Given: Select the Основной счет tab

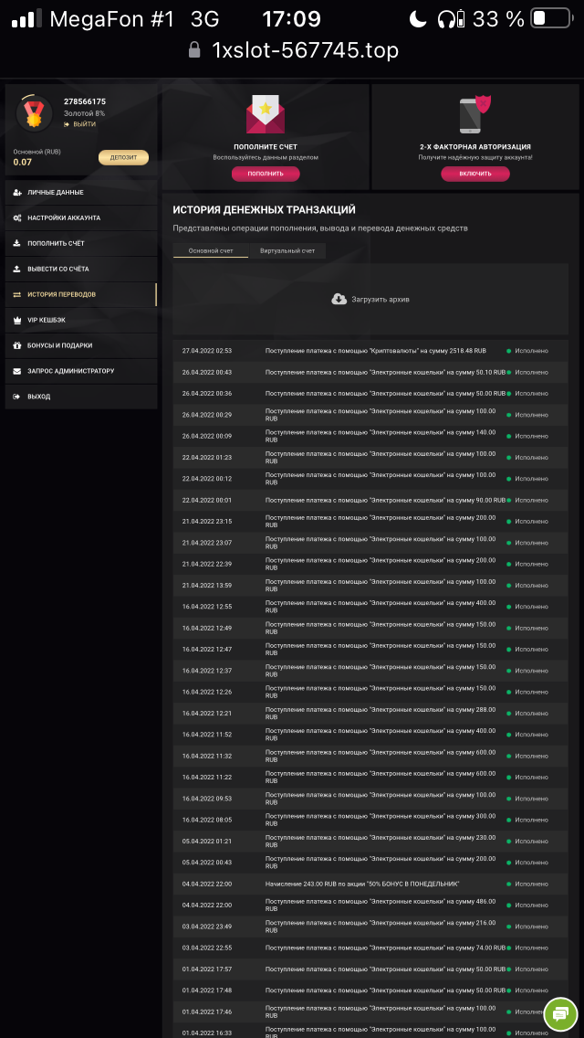Looking at the screenshot, I should (x=211, y=250).
